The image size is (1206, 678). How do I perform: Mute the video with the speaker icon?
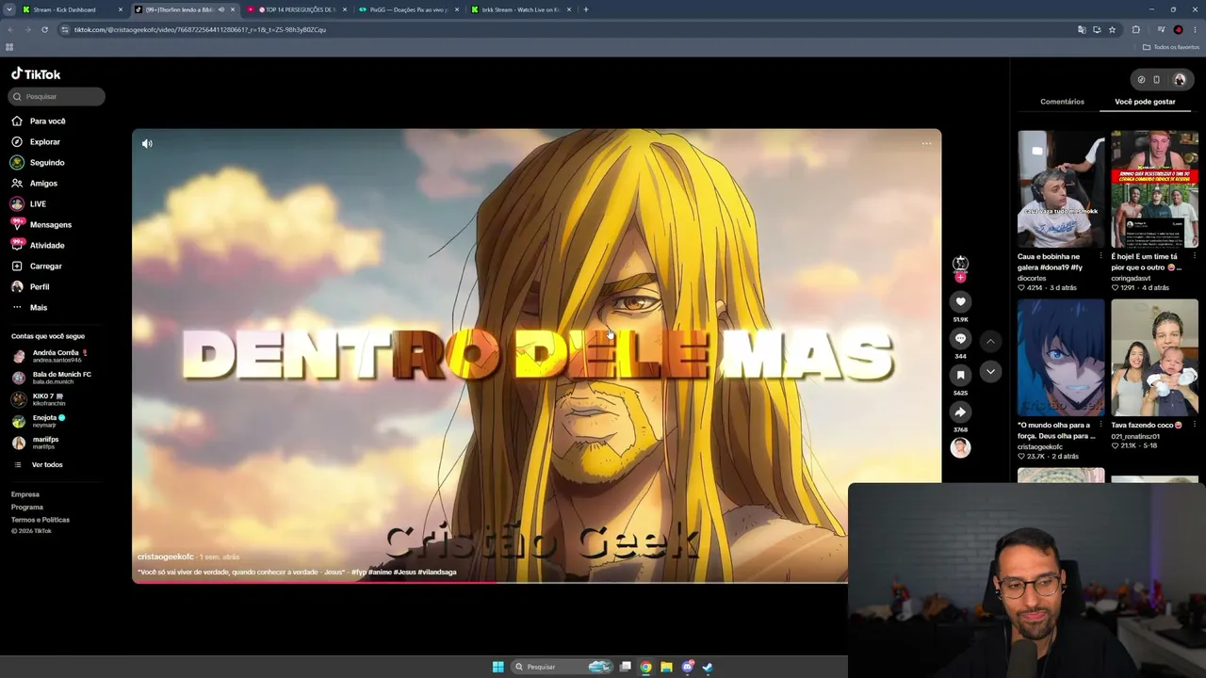click(x=147, y=144)
